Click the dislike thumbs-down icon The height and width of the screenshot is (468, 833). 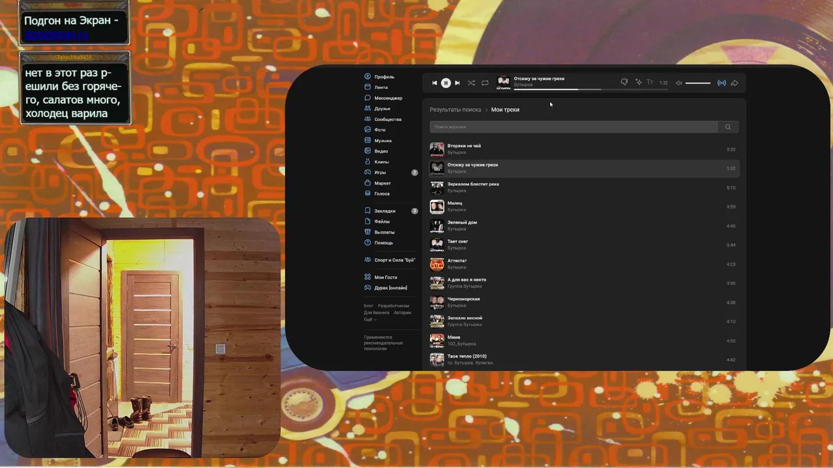624,83
